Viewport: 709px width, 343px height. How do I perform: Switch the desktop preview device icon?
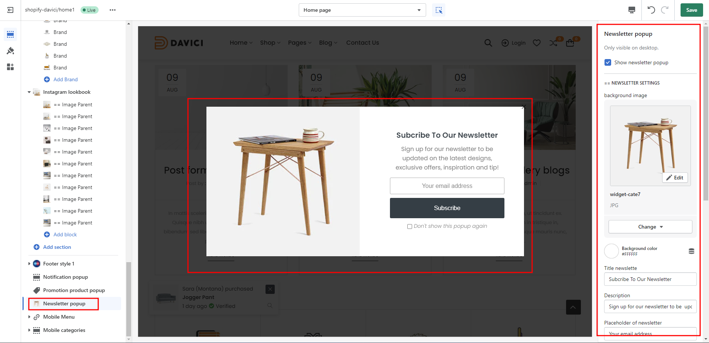(632, 10)
